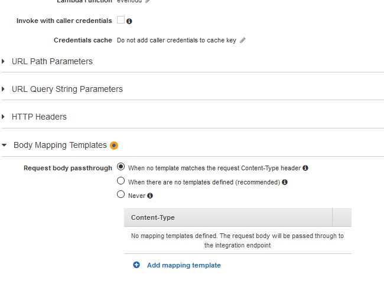Click the info icon next to Never option

150,196
